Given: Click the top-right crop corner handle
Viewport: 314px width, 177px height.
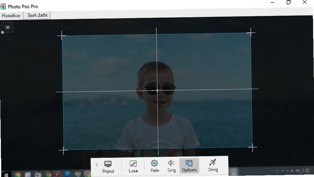Looking at the screenshot, I should coord(251,33).
